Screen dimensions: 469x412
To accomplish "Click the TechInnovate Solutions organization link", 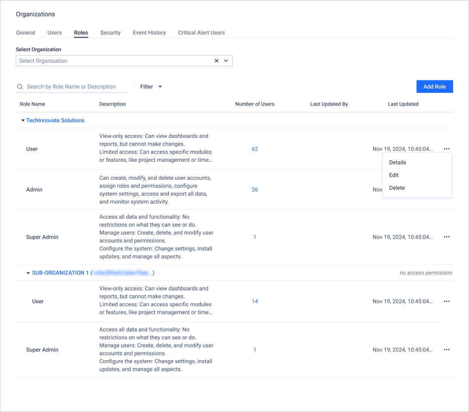I will pyautogui.click(x=55, y=120).
